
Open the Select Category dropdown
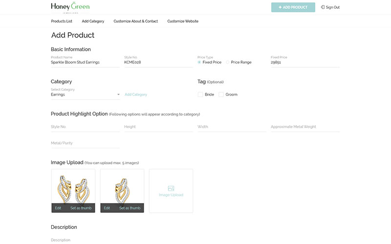[x=85, y=95]
